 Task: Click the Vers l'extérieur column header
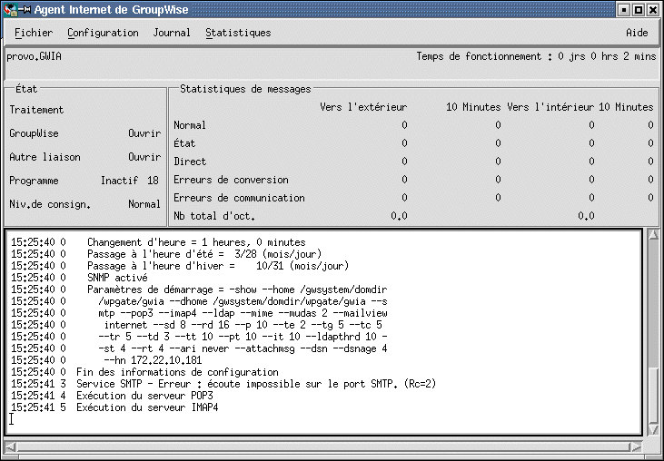point(363,107)
